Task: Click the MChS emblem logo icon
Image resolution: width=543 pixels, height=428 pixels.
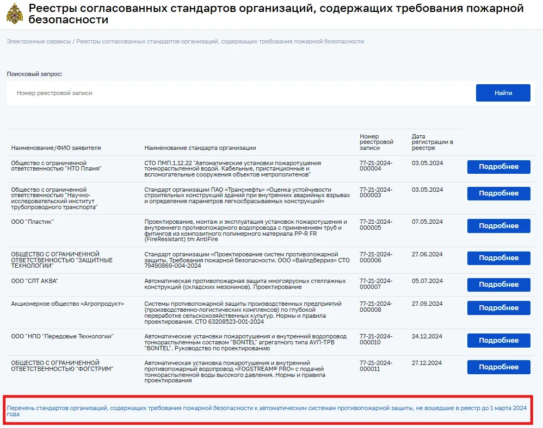Action: [15, 14]
